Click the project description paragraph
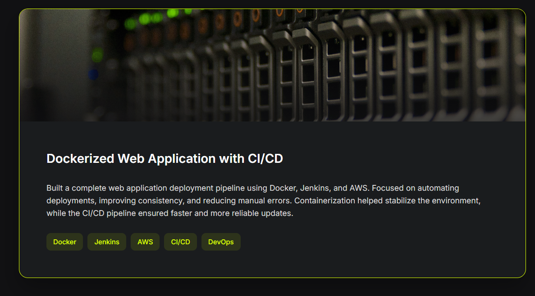Screen dimensions: 535x296 click(263, 201)
